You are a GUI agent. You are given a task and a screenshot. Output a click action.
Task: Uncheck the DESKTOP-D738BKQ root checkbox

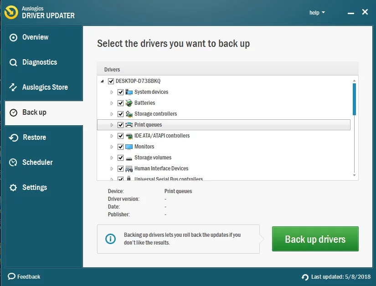111,81
